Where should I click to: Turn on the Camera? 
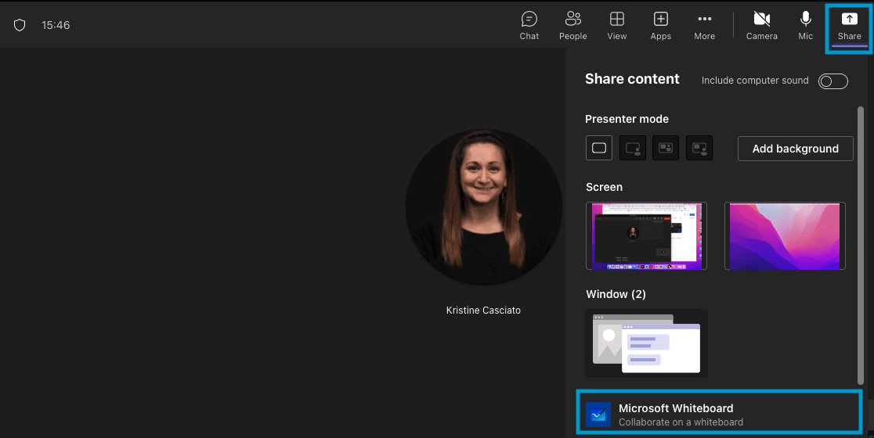click(x=761, y=25)
